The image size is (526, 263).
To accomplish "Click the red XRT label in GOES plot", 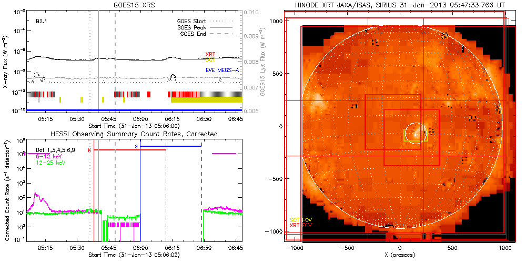I will click(210, 54).
